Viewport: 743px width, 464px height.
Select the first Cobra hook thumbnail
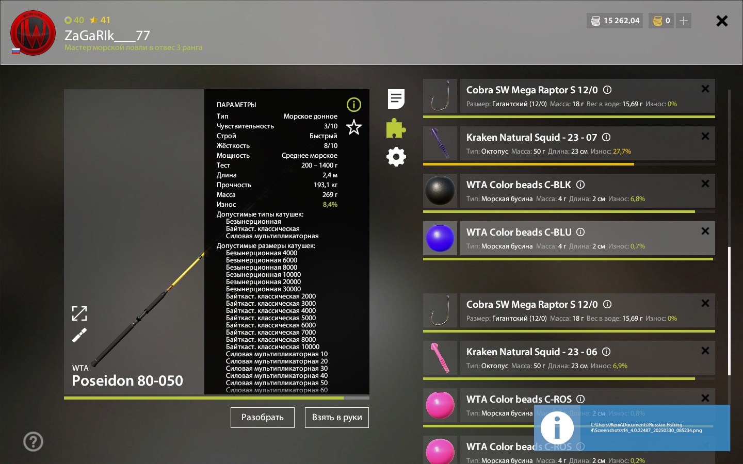point(440,96)
